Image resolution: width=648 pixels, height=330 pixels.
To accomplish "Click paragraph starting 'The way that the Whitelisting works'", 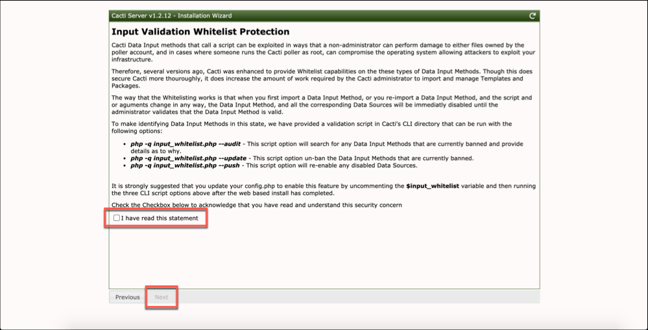I will coord(322,105).
